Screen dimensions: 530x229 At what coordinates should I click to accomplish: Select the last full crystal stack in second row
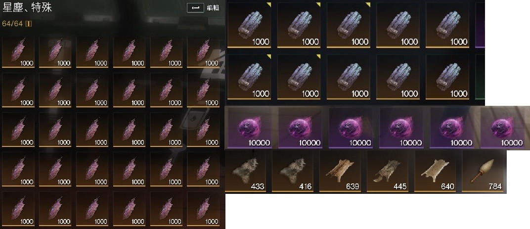click(447, 77)
